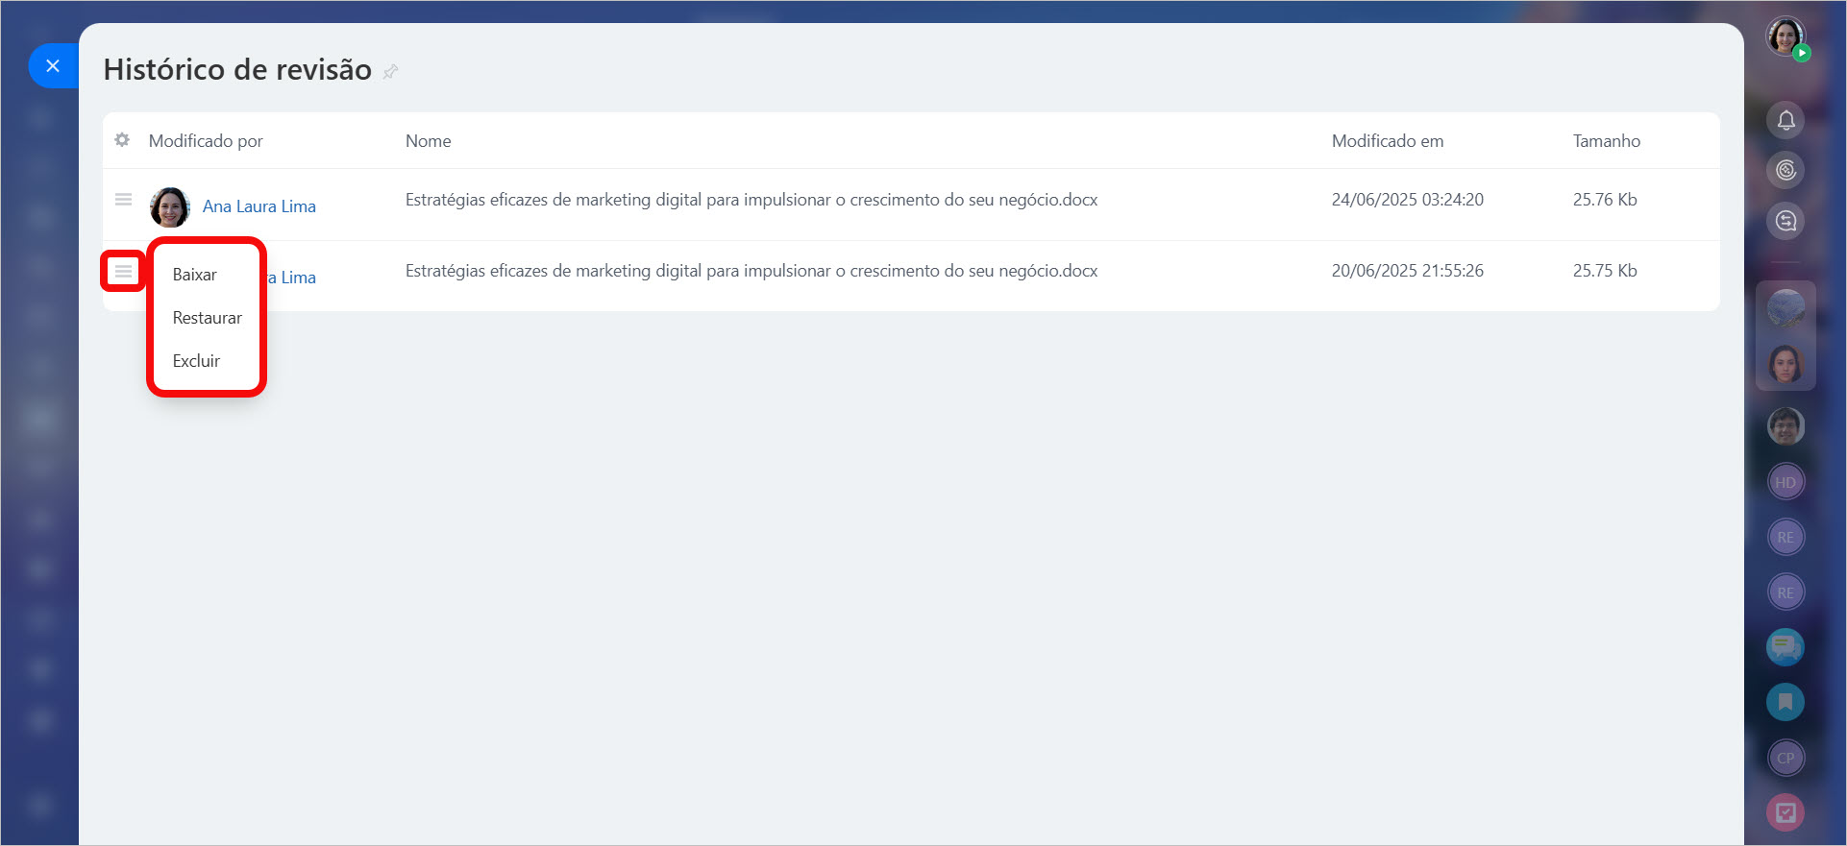Open row menu for the 24/06/2025 revision
The height and width of the screenshot is (846, 1847).
pos(123,200)
